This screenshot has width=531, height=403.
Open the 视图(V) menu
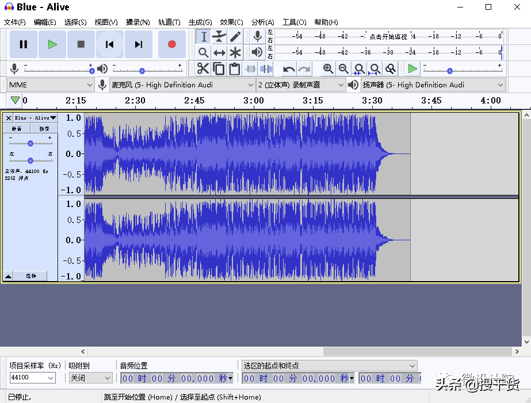click(106, 22)
